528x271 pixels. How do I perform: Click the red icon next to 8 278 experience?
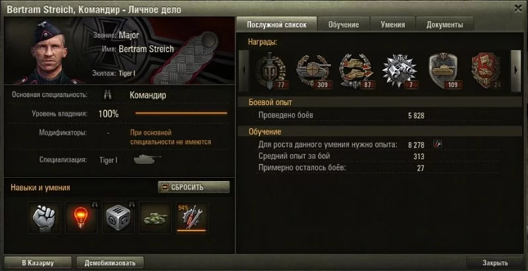click(x=437, y=144)
